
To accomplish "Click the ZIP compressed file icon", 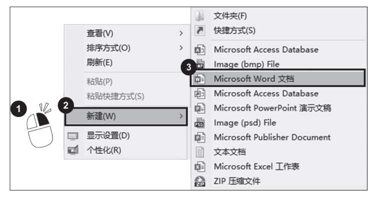I will (x=199, y=181).
